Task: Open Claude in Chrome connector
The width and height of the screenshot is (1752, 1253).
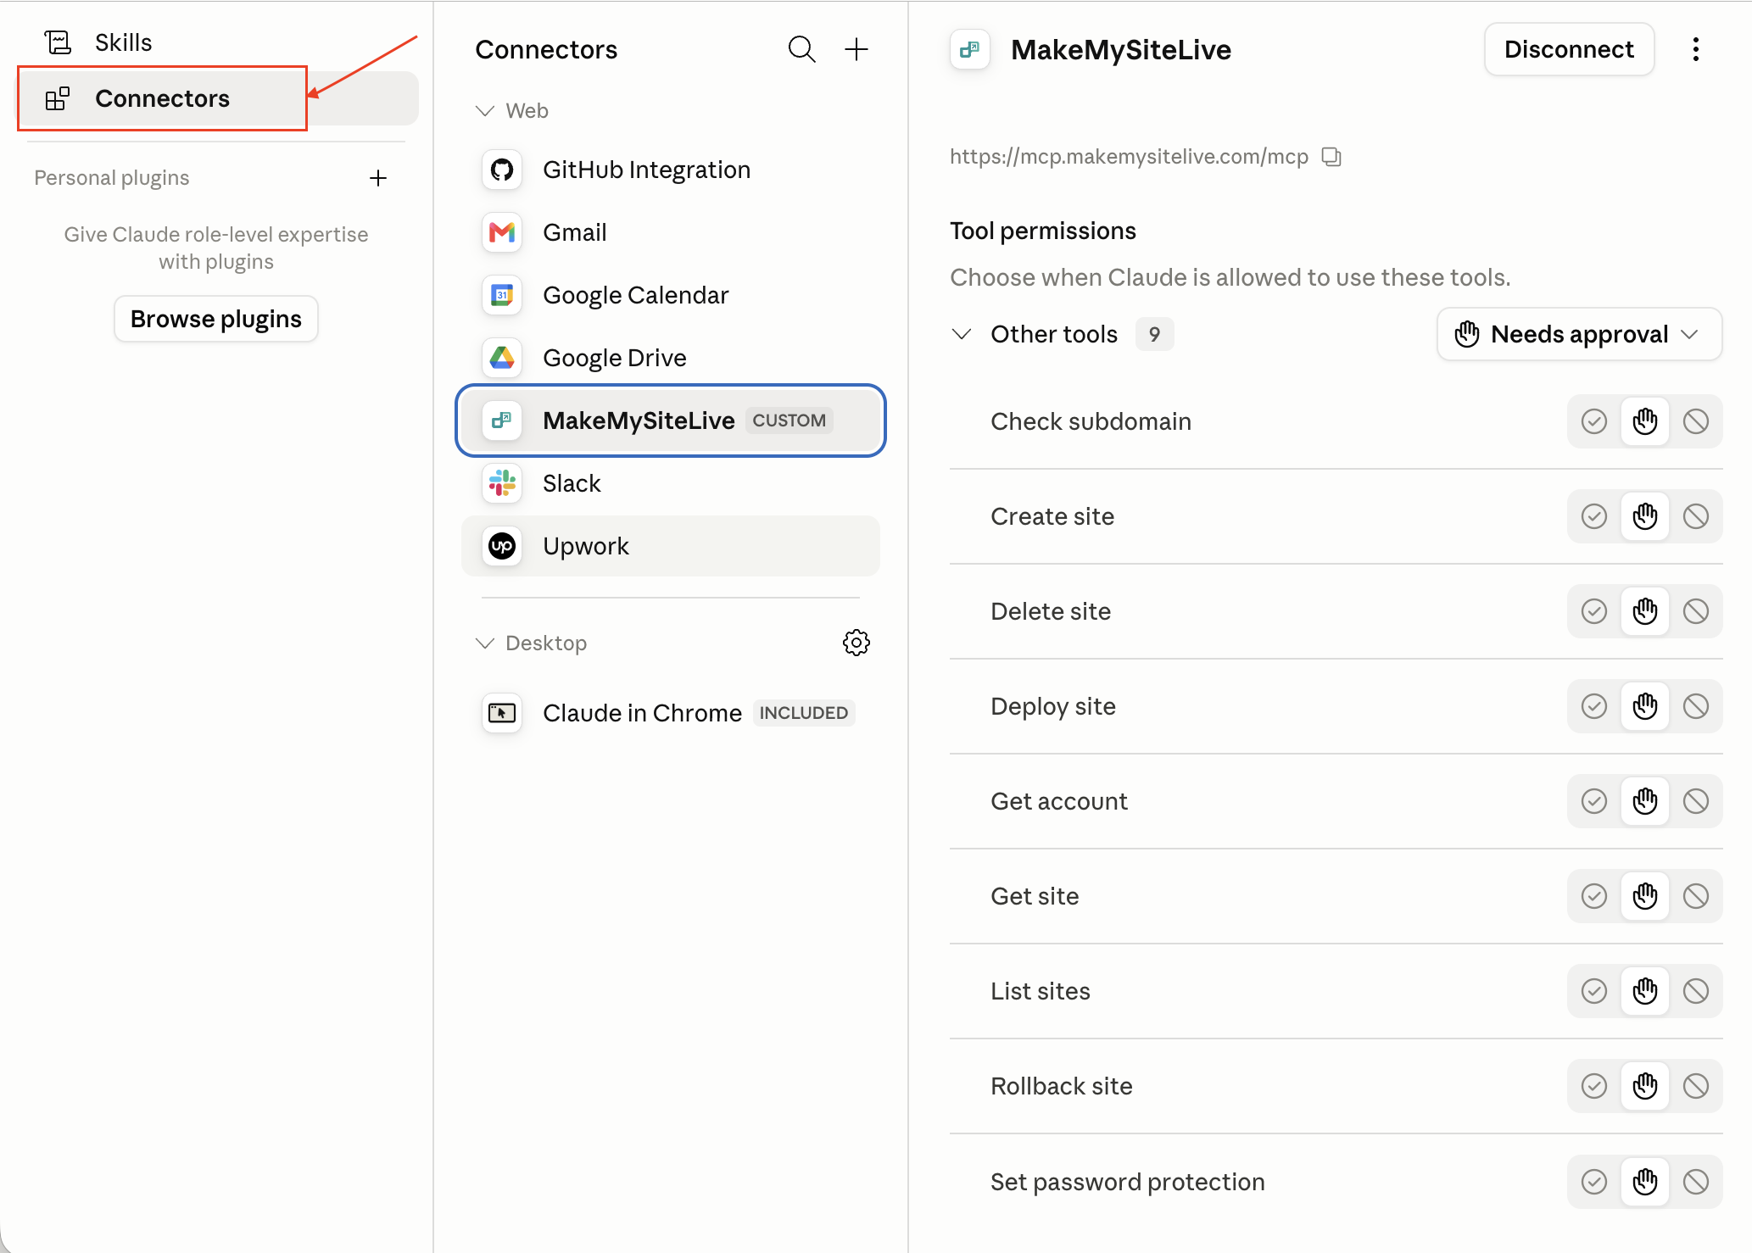Action: pyautogui.click(x=670, y=713)
